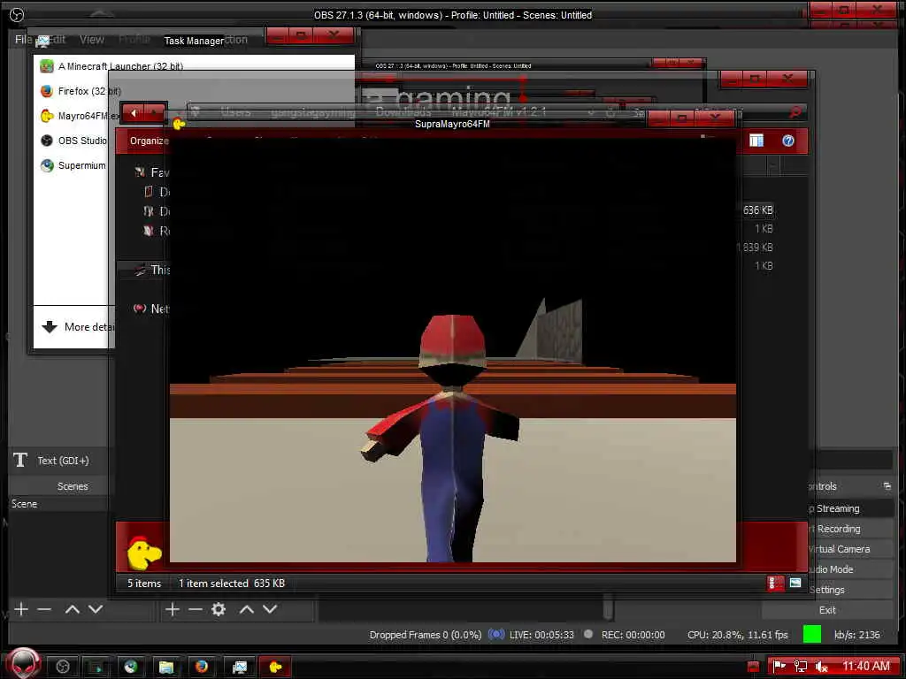Viewport: 906px width, 679px height.
Task: Select This PC in Explorer's navigation tree
Action: click(x=152, y=270)
